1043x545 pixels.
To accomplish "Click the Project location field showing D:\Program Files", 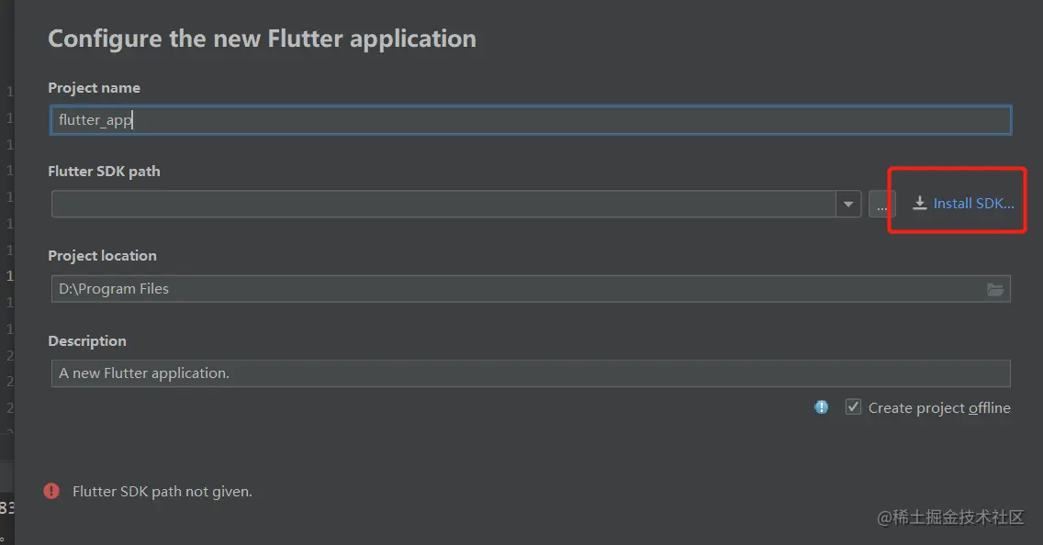I will click(x=531, y=289).
